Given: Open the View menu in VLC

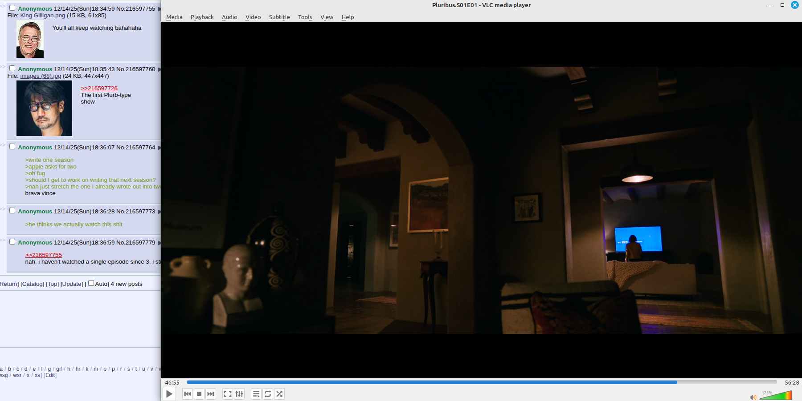Looking at the screenshot, I should tap(327, 17).
